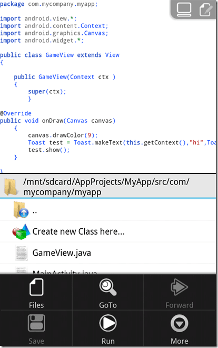Viewport: 218px width, 348px height.
Task: Click the test.show() line
Action: (49, 150)
